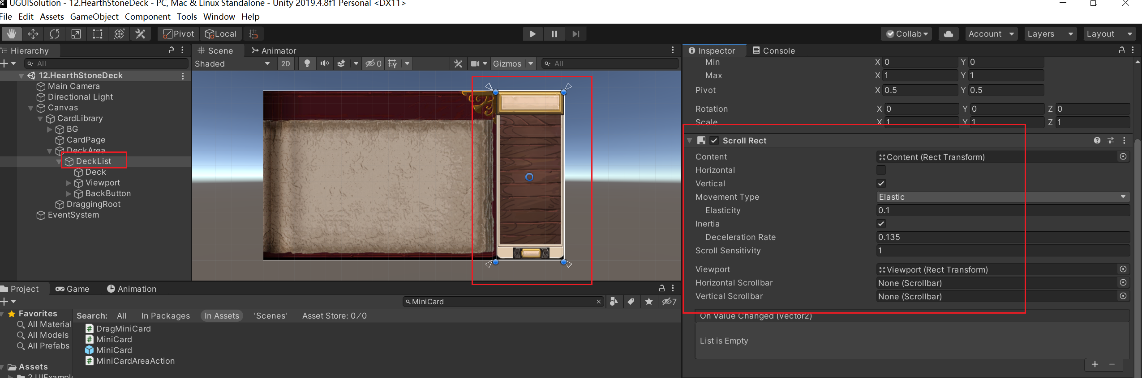The image size is (1142, 378).
Task: Select the combined Transform tool
Action: pos(119,34)
